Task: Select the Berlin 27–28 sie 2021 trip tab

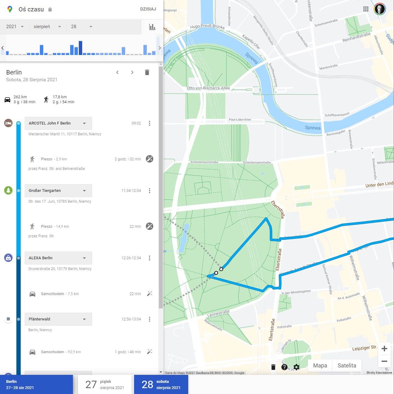Action: click(x=36, y=384)
